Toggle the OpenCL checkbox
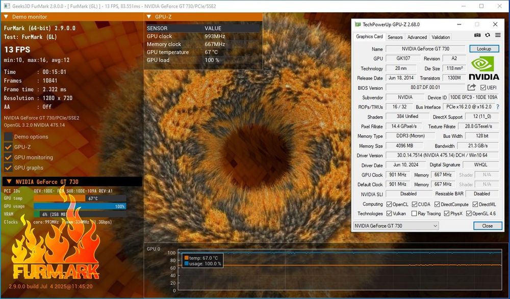Screen dimensions: 510x299 (x=389, y=204)
